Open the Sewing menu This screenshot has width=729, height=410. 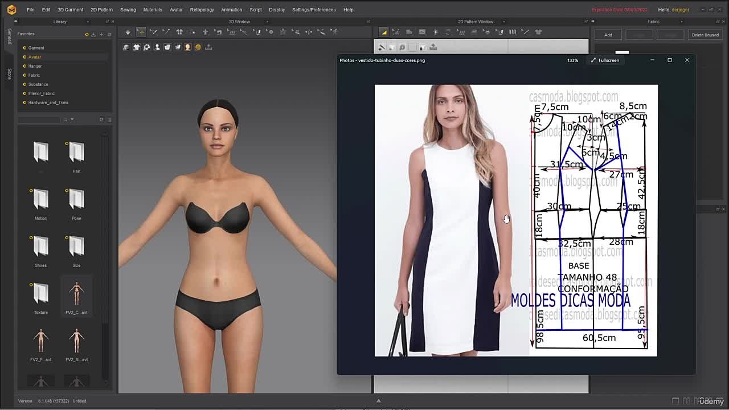point(128,10)
